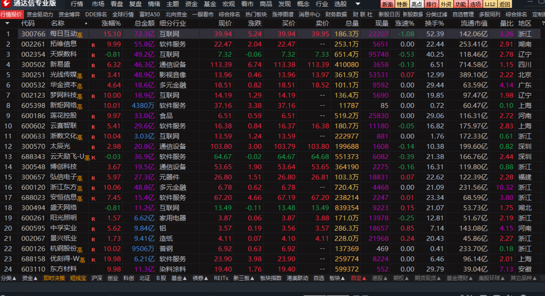Click the R marker on 云赛智联 row
The width and height of the screenshot is (545, 296).
[x=93, y=127]
